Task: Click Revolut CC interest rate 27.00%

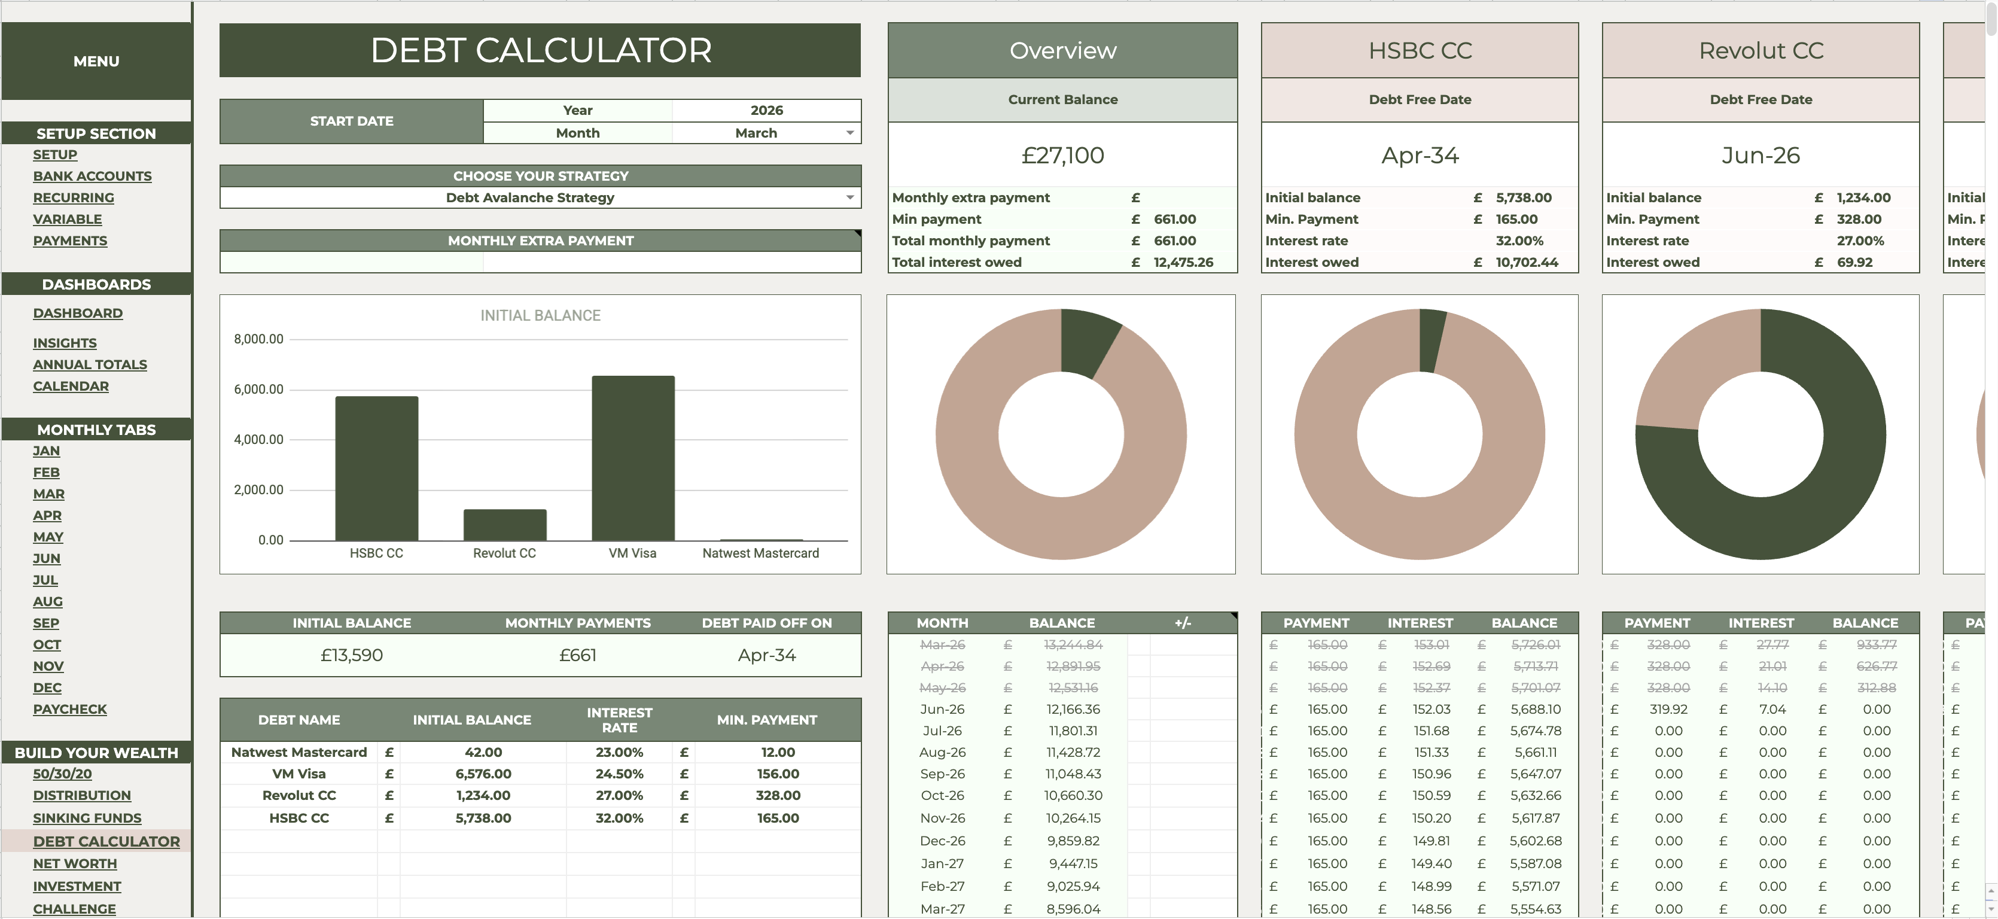Action: tap(619, 796)
